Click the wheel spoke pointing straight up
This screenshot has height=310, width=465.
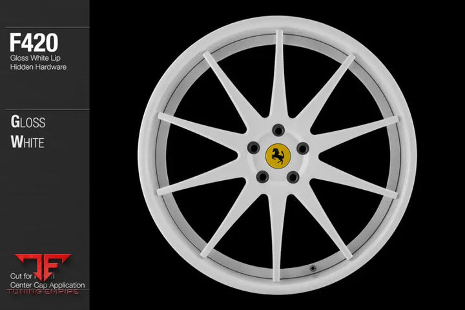279,71
